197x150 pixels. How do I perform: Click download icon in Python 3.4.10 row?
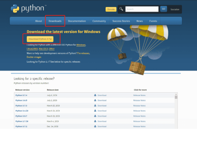click(x=95, y=111)
